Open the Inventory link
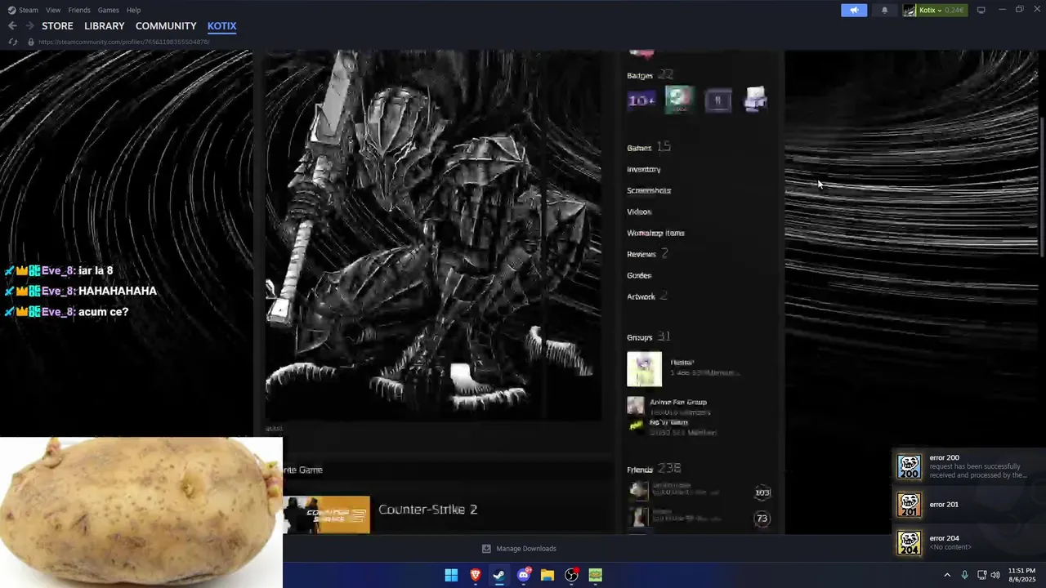 tap(644, 169)
